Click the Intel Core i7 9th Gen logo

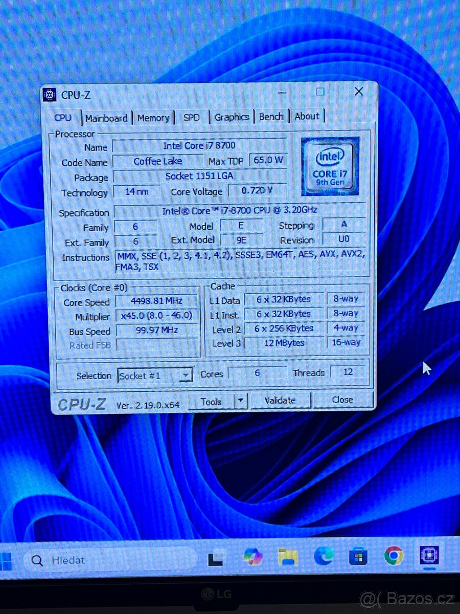pyautogui.click(x=330, y=166)
